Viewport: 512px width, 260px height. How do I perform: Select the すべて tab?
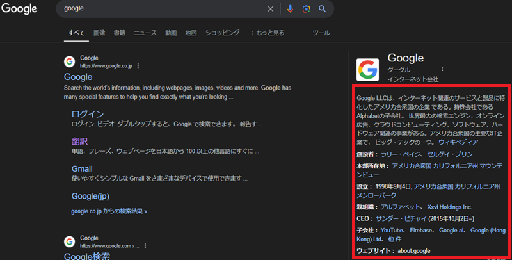(x=76, y=33)
